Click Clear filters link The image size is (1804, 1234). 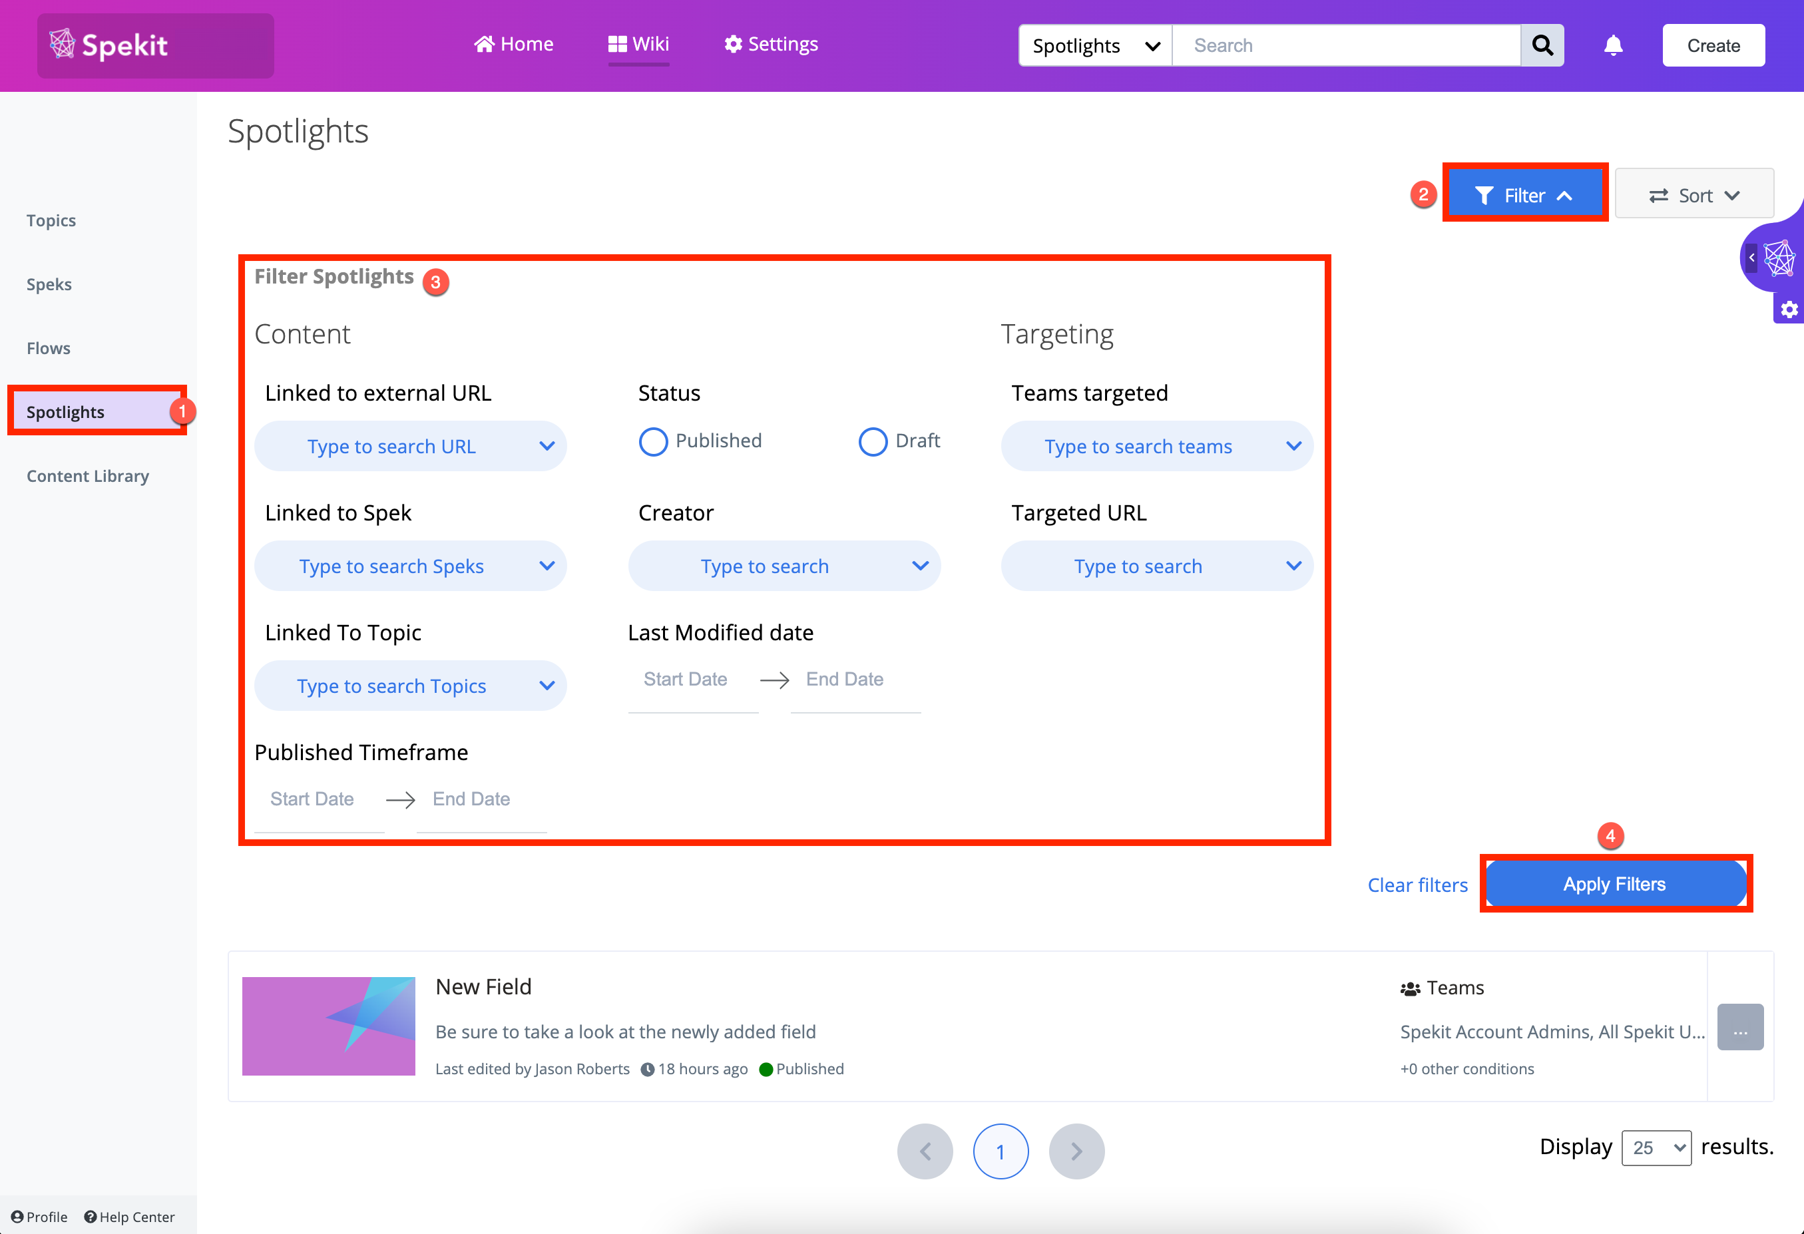pyautogui.click(x=1417, y=885)
